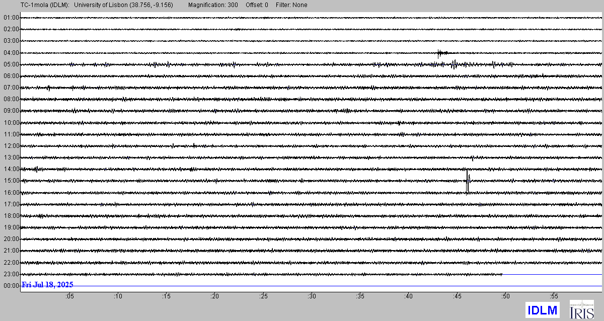604x321 pixels.
Task: Click the :40 minute axis label
Action: tap(408, 296)
